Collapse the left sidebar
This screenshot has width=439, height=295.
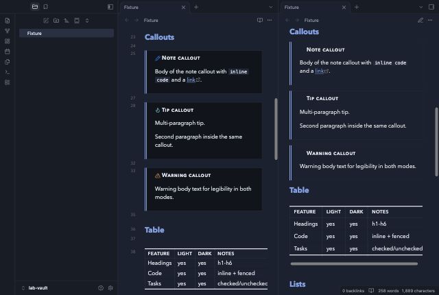[x=110, y=7]
